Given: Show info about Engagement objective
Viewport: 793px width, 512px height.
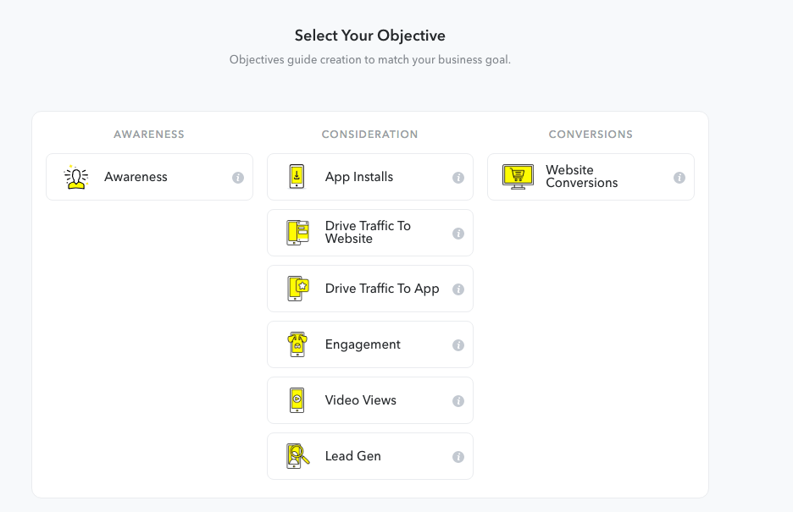Looking at the screenshot, I should coord(458,345).
